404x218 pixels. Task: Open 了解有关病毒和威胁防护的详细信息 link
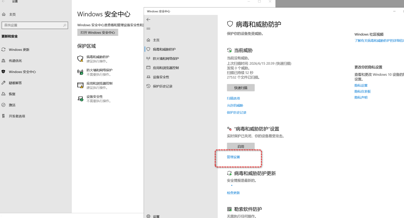point(379,41)
